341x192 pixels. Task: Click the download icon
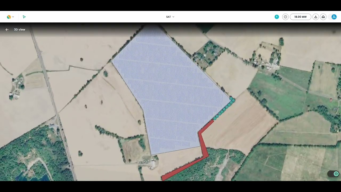[x=316, y=17]
